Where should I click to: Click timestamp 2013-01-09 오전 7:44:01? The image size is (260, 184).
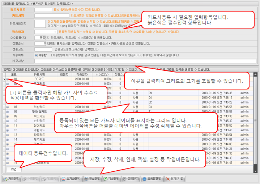pyautogui.click(x=217, y=140)
